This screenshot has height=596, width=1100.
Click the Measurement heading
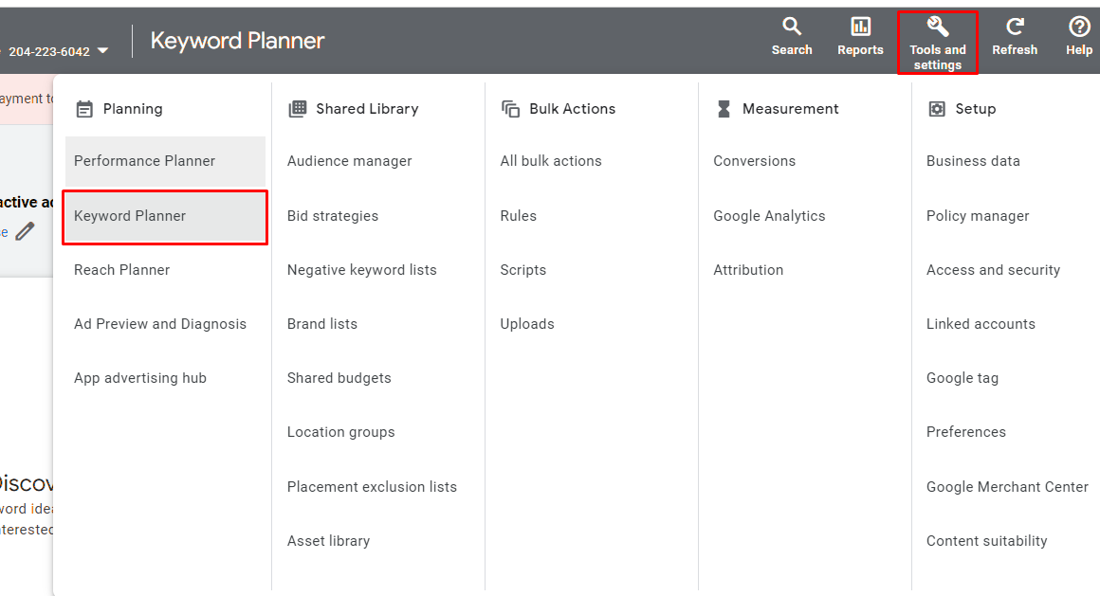790,109
